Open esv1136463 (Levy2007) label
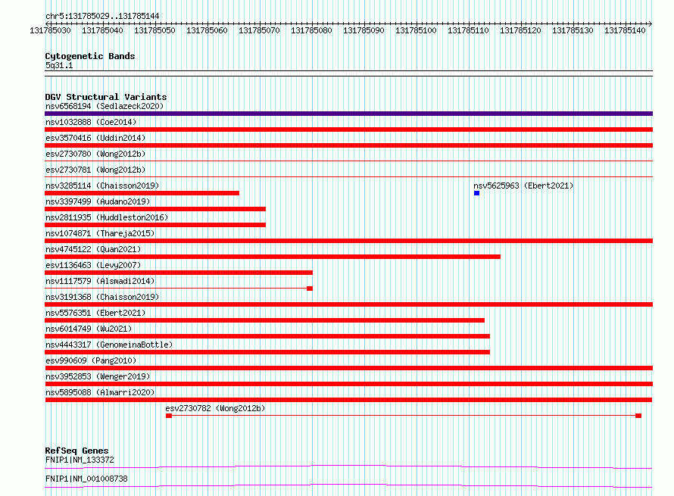The height and width of the screenshot is (496, 674). (x=93, y=265)
